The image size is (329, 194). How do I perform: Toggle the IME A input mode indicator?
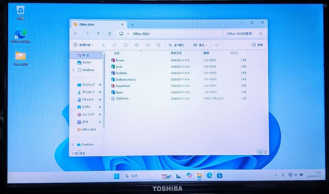point(283,175)
